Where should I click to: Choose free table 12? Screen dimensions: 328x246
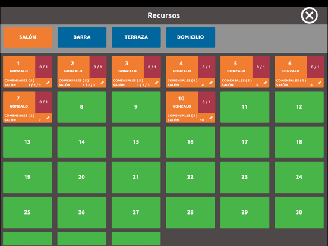point(299,107)
